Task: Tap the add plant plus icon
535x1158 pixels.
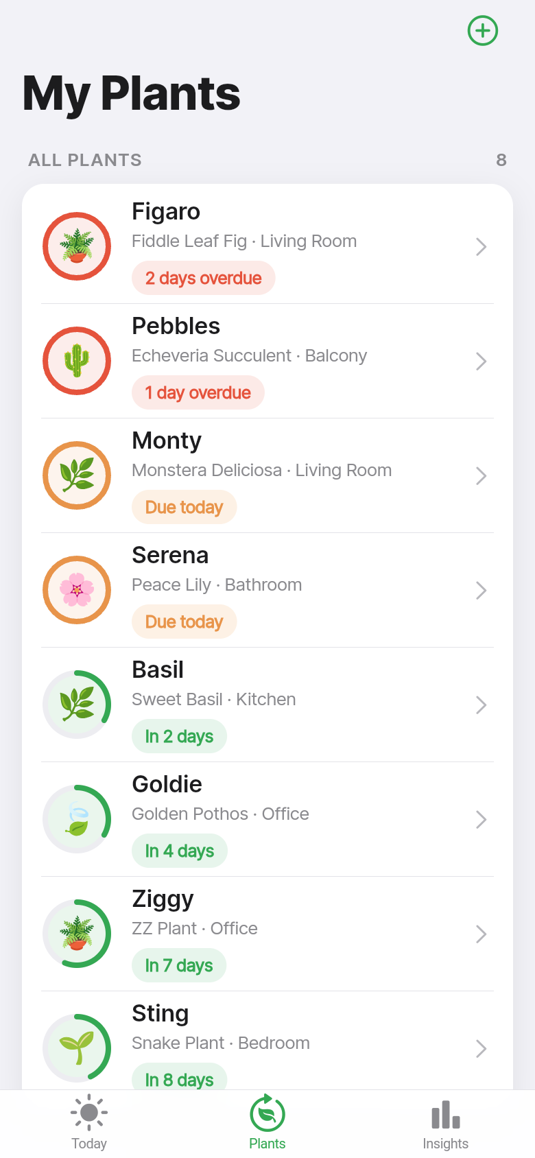Action: (x=483, y=31)
